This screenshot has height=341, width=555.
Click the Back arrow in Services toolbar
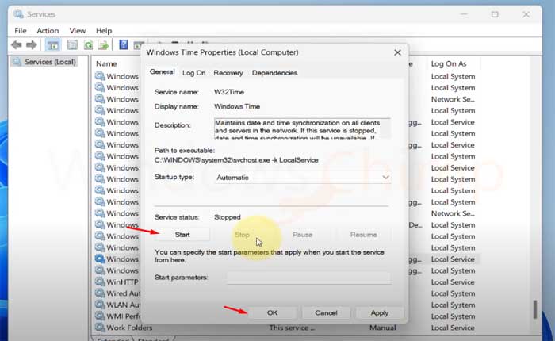[x=17, y=44]
